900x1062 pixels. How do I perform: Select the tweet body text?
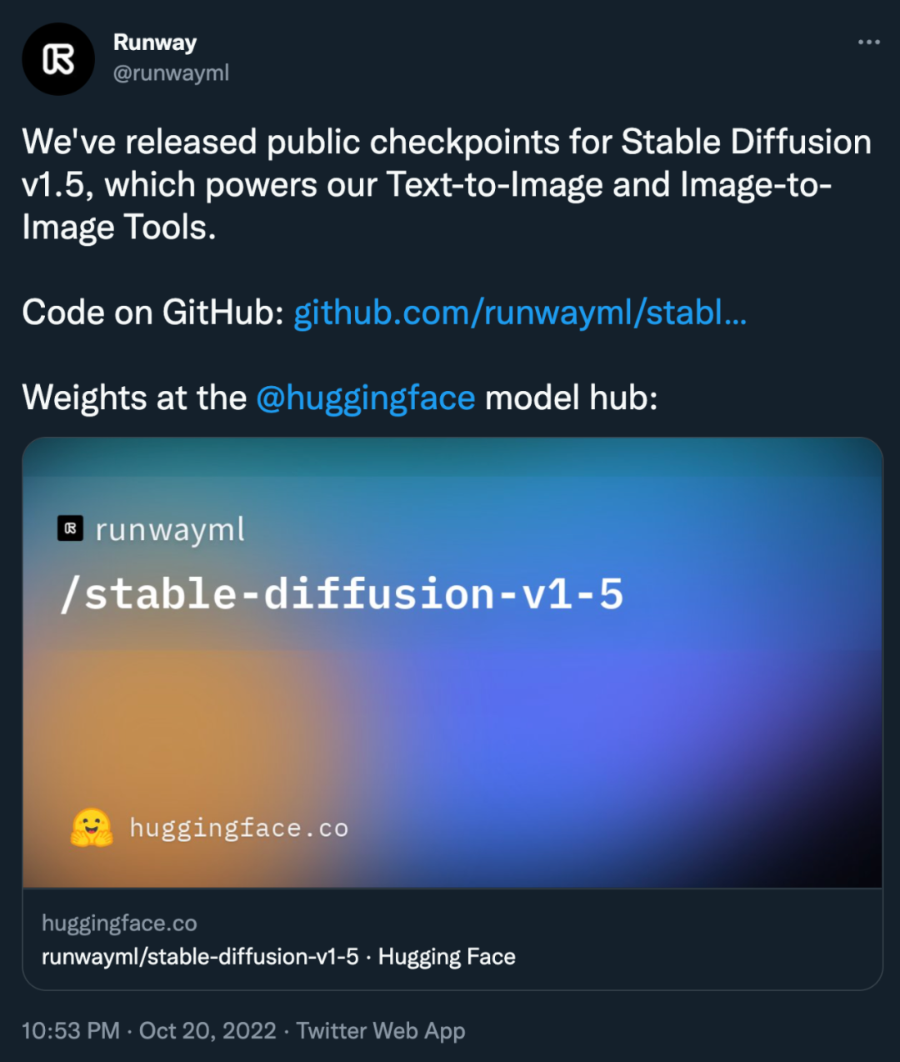point(417,183)
